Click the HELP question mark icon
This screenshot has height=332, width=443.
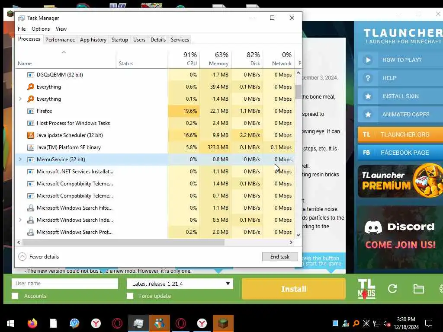click(x=368, y=78)
